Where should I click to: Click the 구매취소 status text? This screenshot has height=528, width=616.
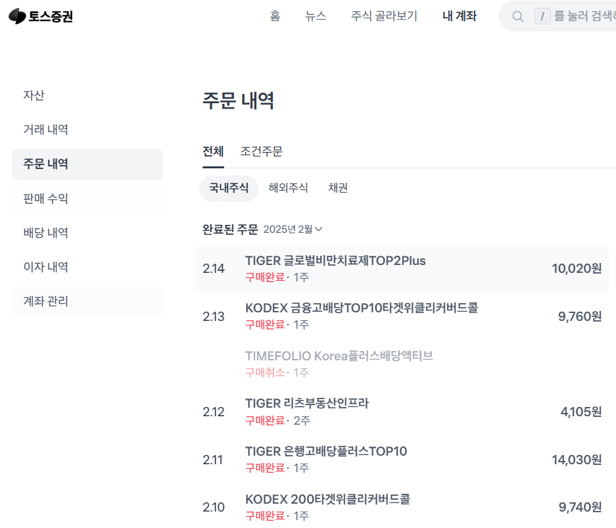coord(265,372)
